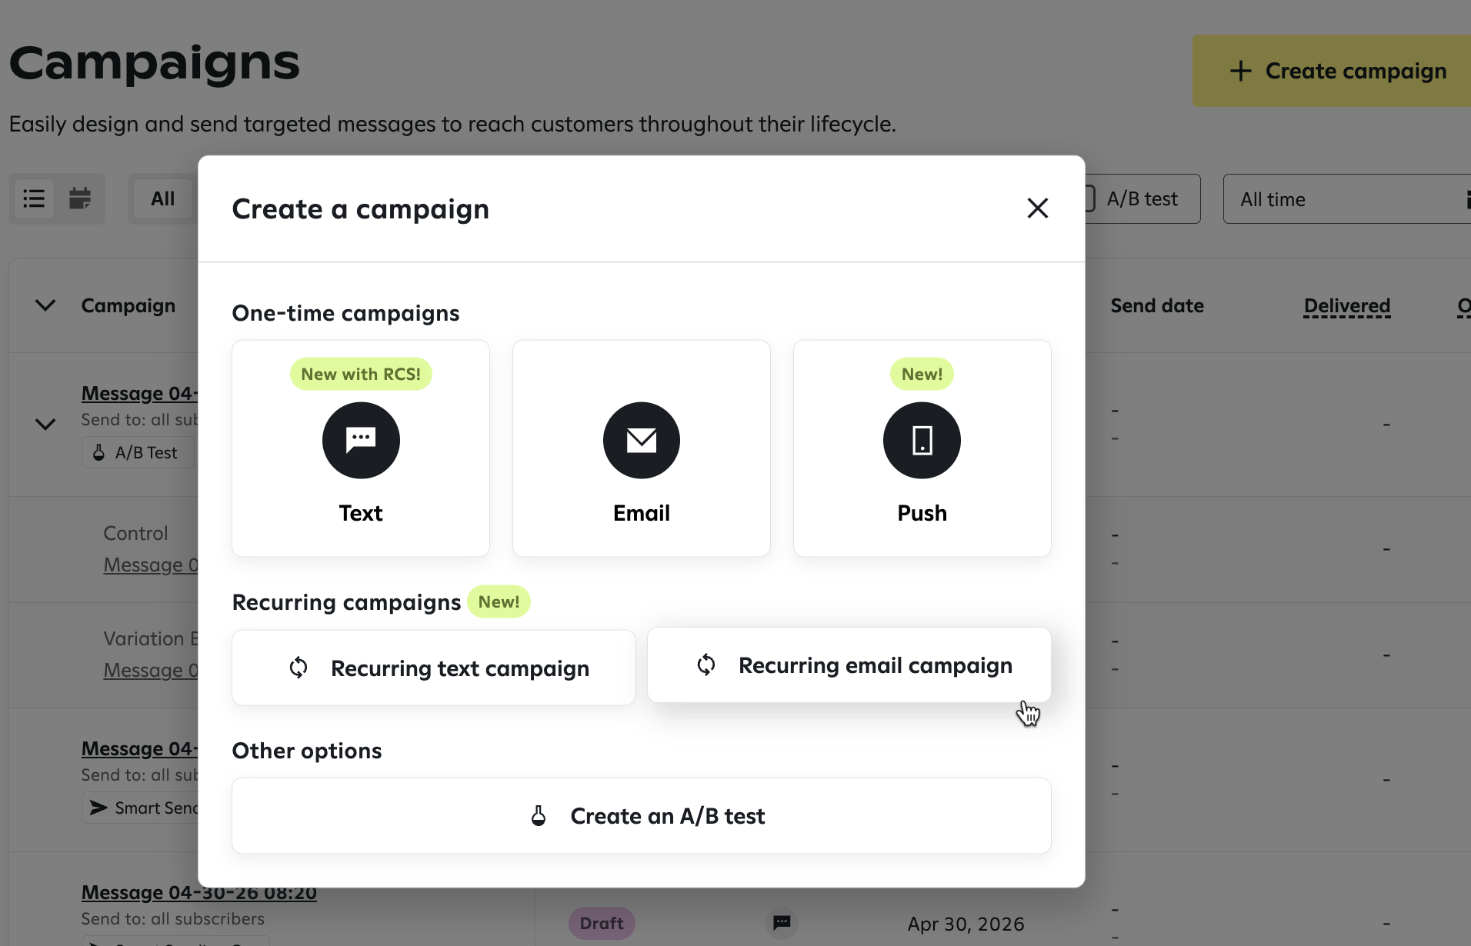Open the first Message 04- campaign link

[139, 393]
